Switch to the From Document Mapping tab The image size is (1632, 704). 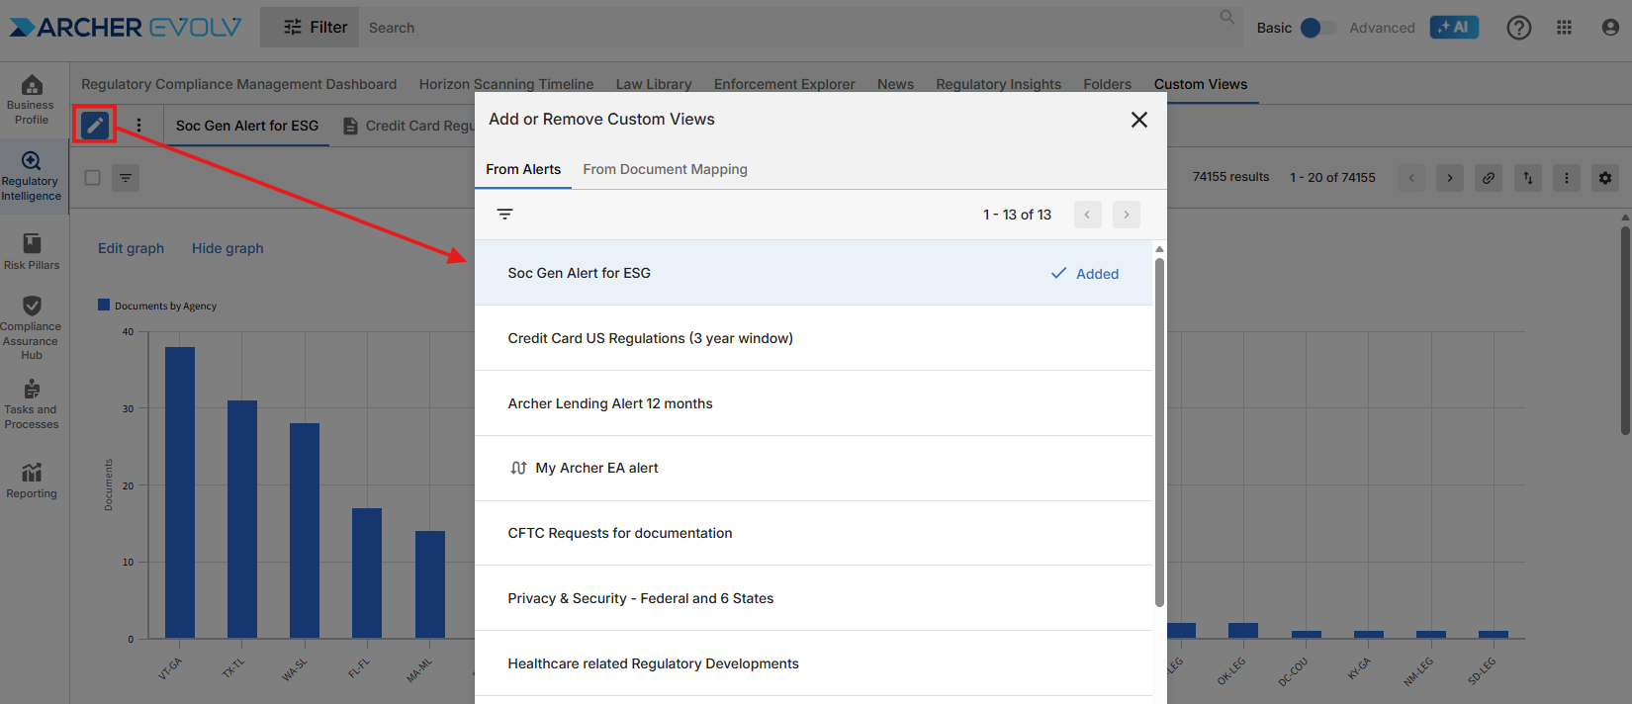[665, 170]
